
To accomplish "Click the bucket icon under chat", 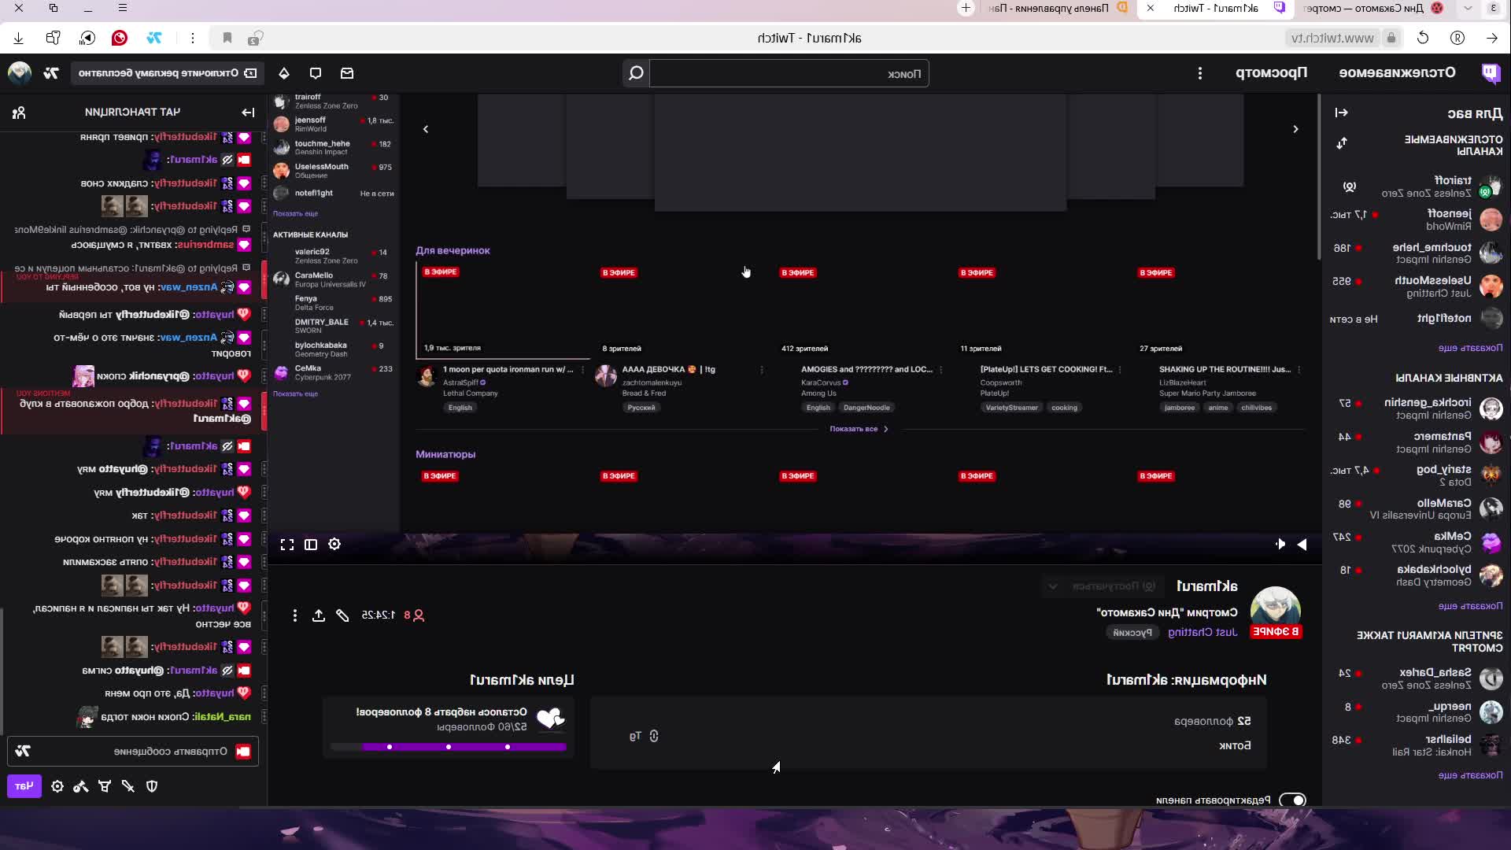I will click(x=105, y=786).
